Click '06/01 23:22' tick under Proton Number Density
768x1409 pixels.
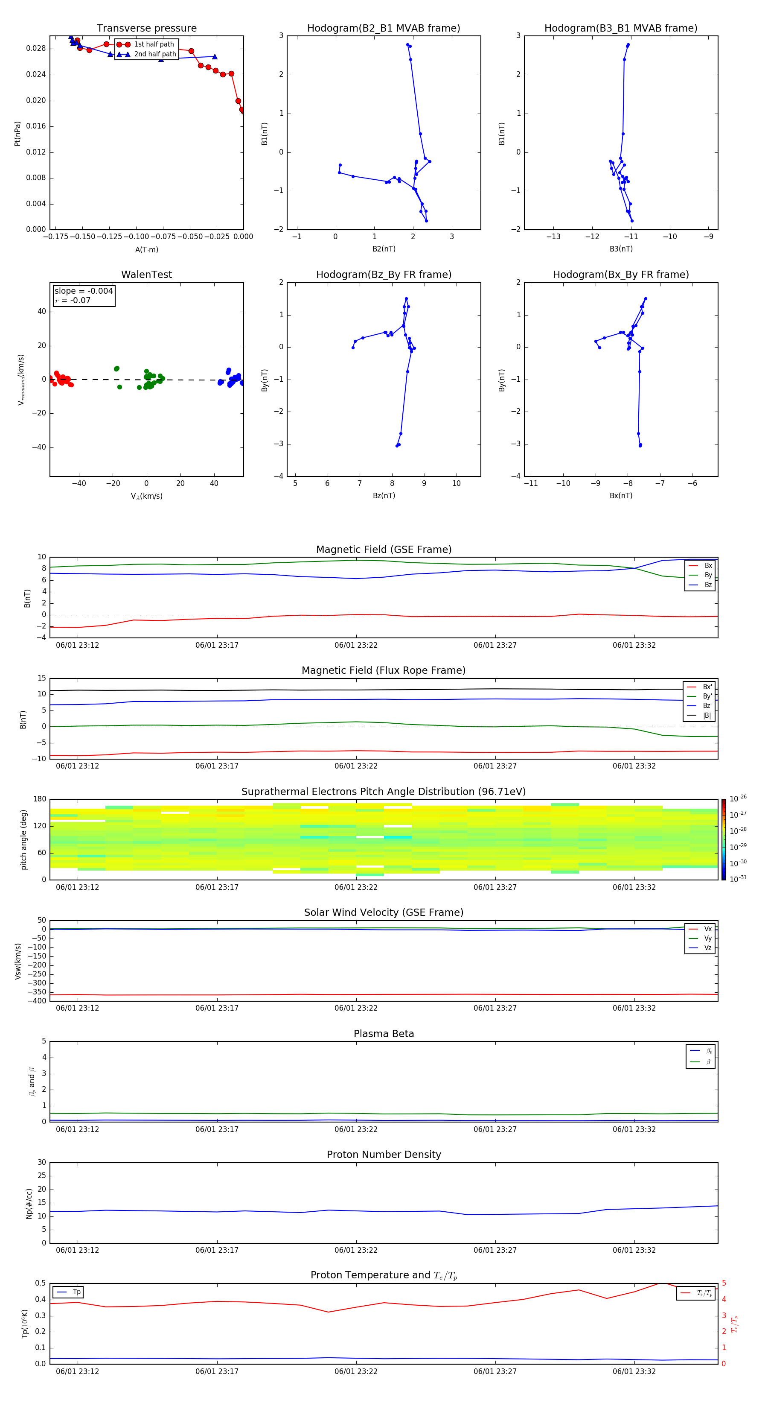click(356, 1250)
